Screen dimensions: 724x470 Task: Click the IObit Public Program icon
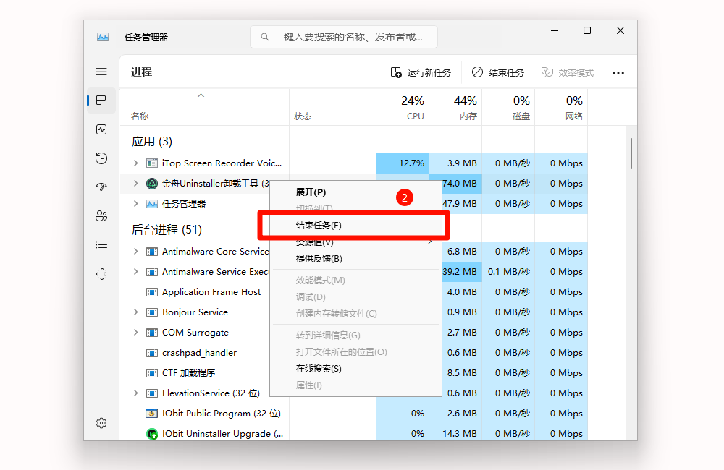tap(151, 414)
